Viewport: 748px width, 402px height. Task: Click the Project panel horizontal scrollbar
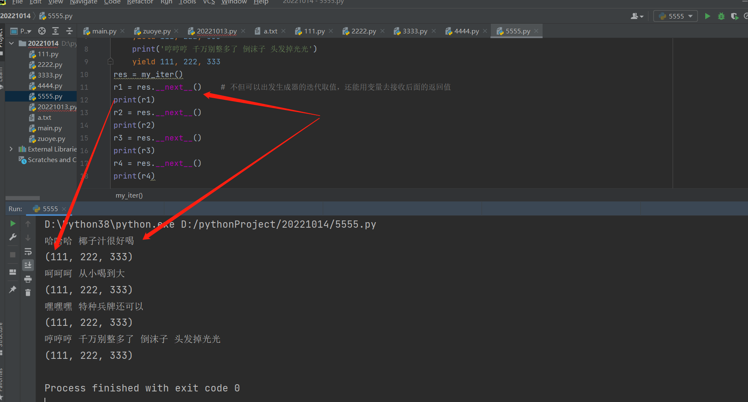coord(22,198)
